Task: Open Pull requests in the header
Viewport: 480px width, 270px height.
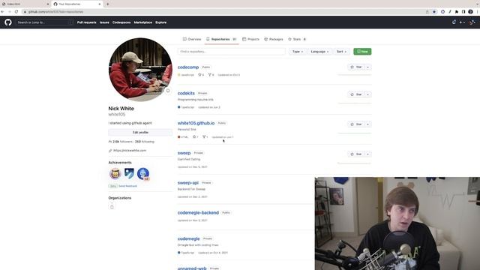Action: (x=87, y=22)
